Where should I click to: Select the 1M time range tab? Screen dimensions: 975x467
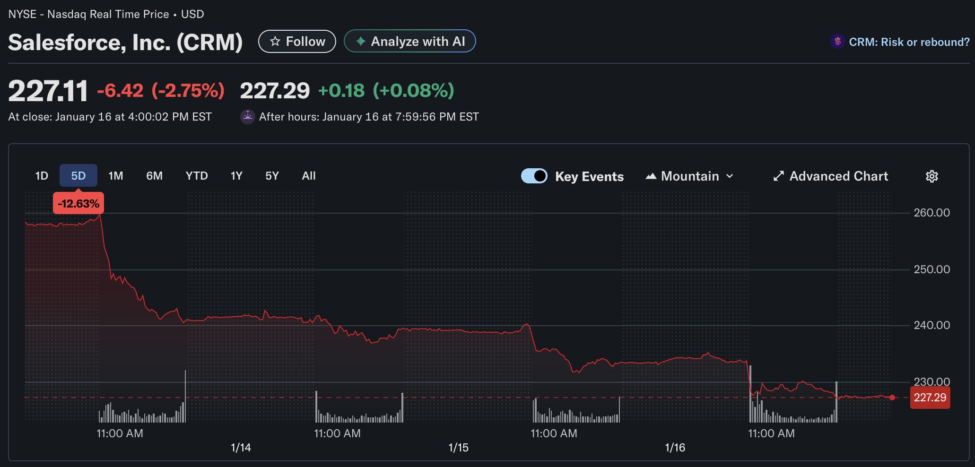tap(115, 176)
